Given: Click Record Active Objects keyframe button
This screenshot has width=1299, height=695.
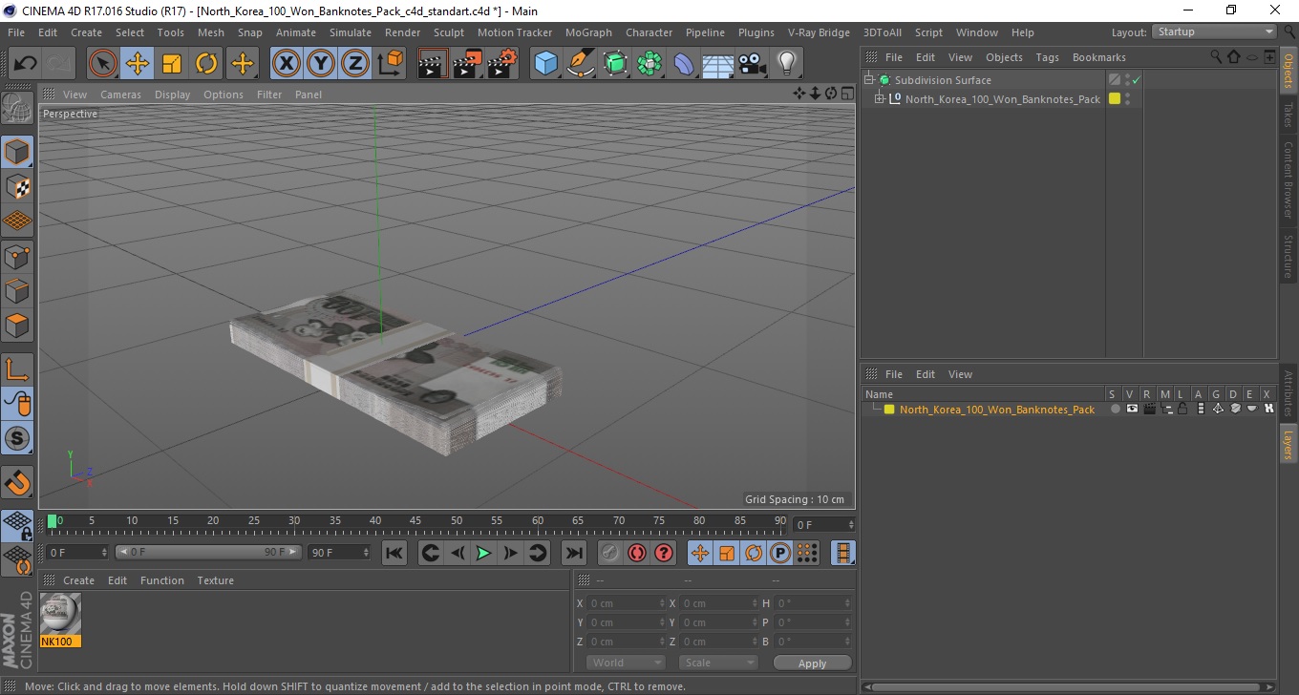Looking at the screenshot, I should 609,553.
